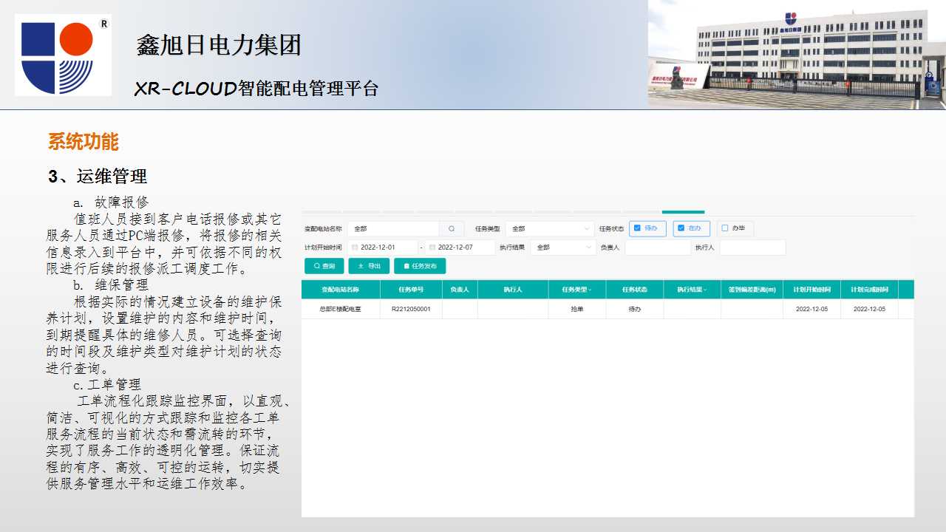
Task: Click the end date field 2022-12-07
Action: pos(460,248)
